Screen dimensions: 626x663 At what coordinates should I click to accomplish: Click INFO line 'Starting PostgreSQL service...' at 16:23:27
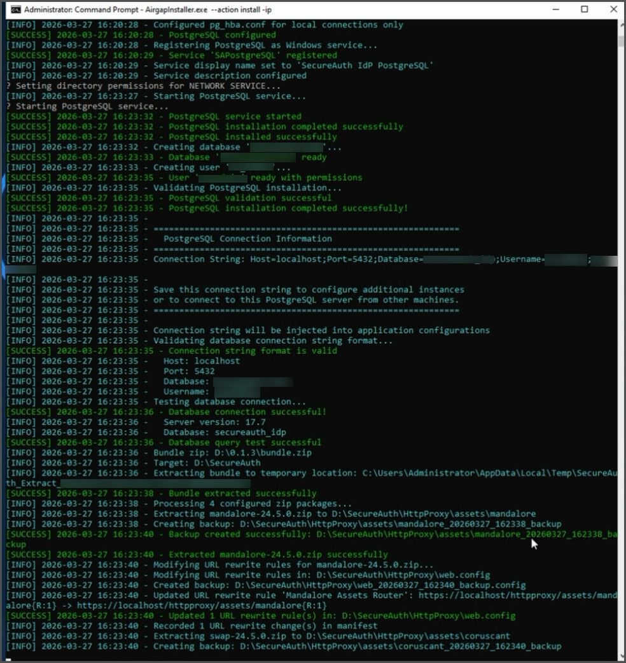(x=156, y=96)
